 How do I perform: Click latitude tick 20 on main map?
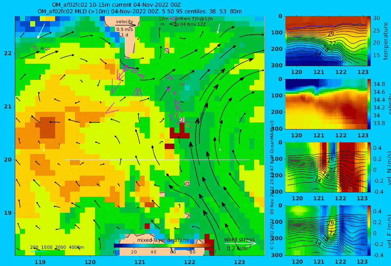(x=8, y=160)
